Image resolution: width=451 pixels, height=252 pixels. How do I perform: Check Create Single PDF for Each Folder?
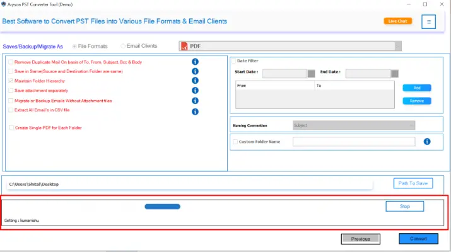click(x=11, y=128)
